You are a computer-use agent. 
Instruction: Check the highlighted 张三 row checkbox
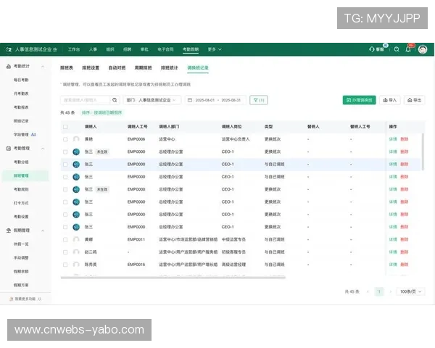click(65, 165)
